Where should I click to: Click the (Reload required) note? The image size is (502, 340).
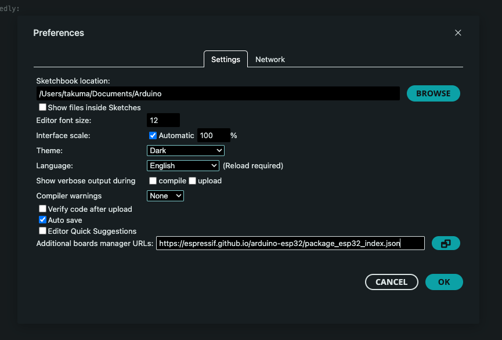[x=253, y=165]
